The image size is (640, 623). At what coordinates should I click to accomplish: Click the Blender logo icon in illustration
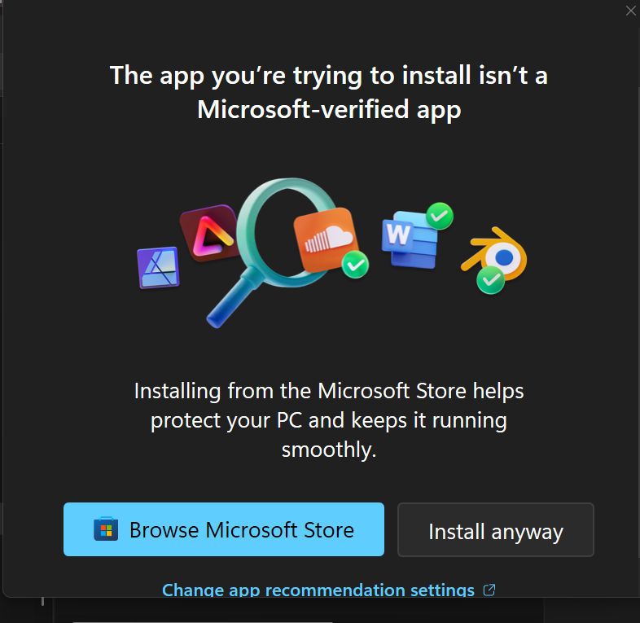tap(496, 253)
